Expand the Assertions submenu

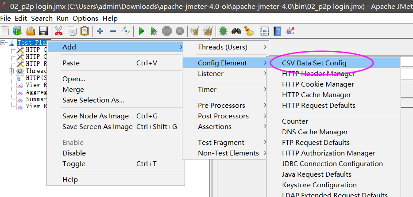click(226, 127)
